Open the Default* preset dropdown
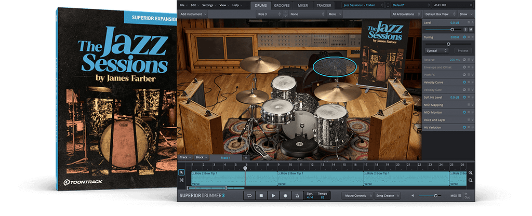Viewport: 532px width, 216px height. pyautogui.click(x=410, y=5)
